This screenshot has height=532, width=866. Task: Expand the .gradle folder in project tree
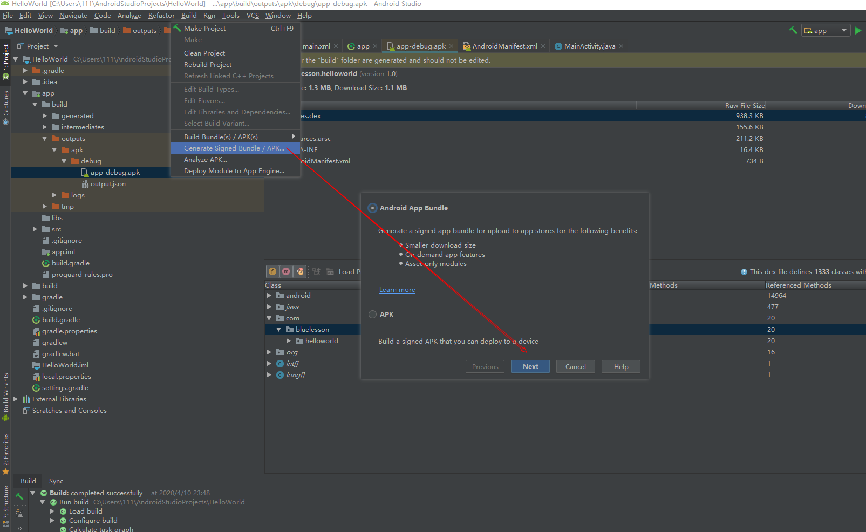tap(25, 71)
